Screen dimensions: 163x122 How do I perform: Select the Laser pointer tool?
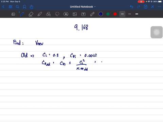[x=92, y=14]
